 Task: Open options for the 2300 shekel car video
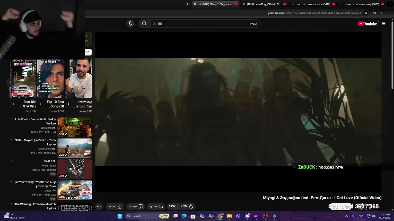coord(11,183)
